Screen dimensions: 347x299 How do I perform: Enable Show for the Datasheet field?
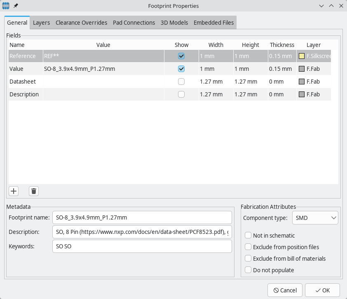(181, 82)
